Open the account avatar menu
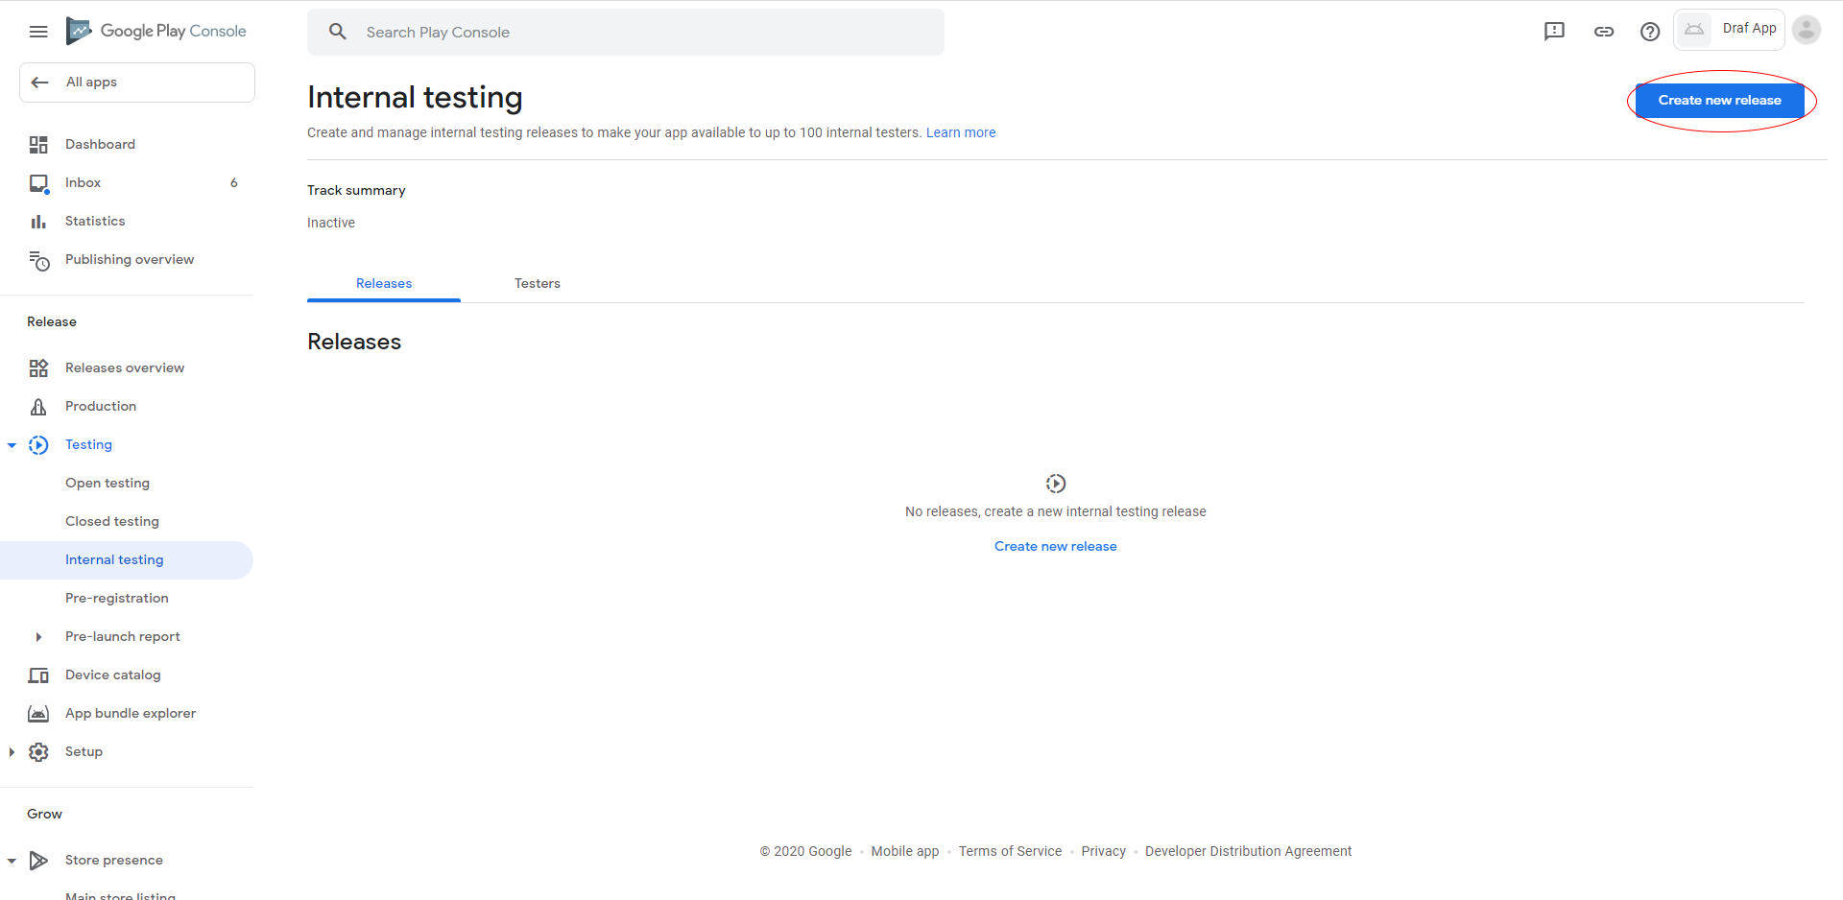Viewport: 1843px width, 900px height. (x=1807, y=30)
